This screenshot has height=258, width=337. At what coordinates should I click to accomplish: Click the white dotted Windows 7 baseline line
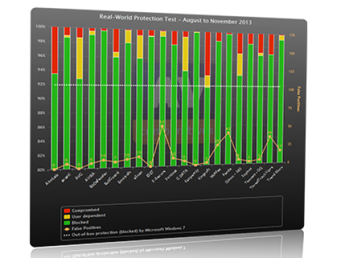pos(167,86)
